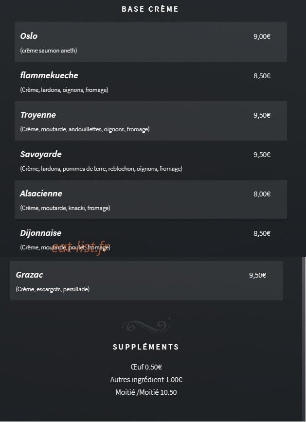Click the page scrollbar on the right
This screenshot has width=306, height=422.
pos(304,339)
